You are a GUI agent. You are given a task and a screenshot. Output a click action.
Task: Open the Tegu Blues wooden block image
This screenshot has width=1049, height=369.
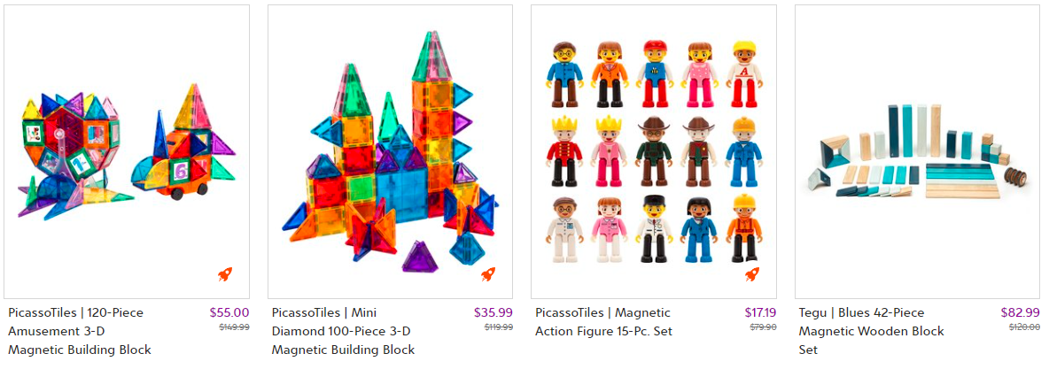[x=917, y=151]
